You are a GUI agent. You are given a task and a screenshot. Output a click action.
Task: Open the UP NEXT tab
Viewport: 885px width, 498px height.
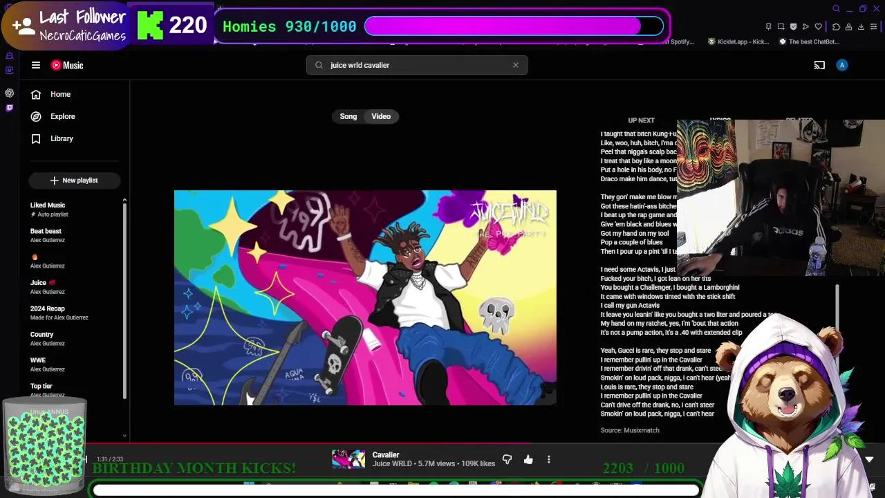tap(641, 120)
